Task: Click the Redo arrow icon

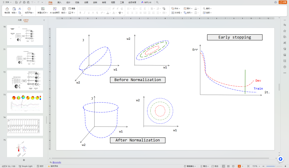Action: coord(38,2)
